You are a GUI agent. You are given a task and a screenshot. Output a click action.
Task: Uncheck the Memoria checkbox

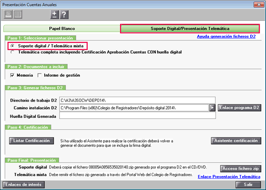pos(12,75)
